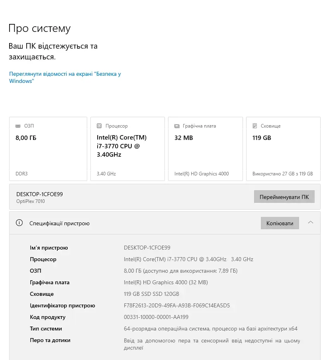Image resolution: width=321 pixels, height=360 pixels.
Task: Click the RAM (ОЗП) memory icon
Action: pyautogui.click(x=18, y=126)
